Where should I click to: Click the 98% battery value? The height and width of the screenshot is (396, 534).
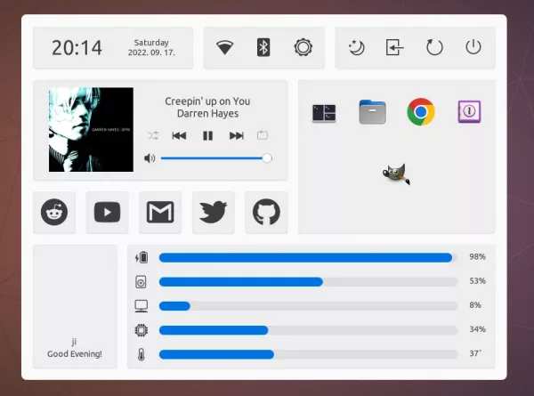477,257
